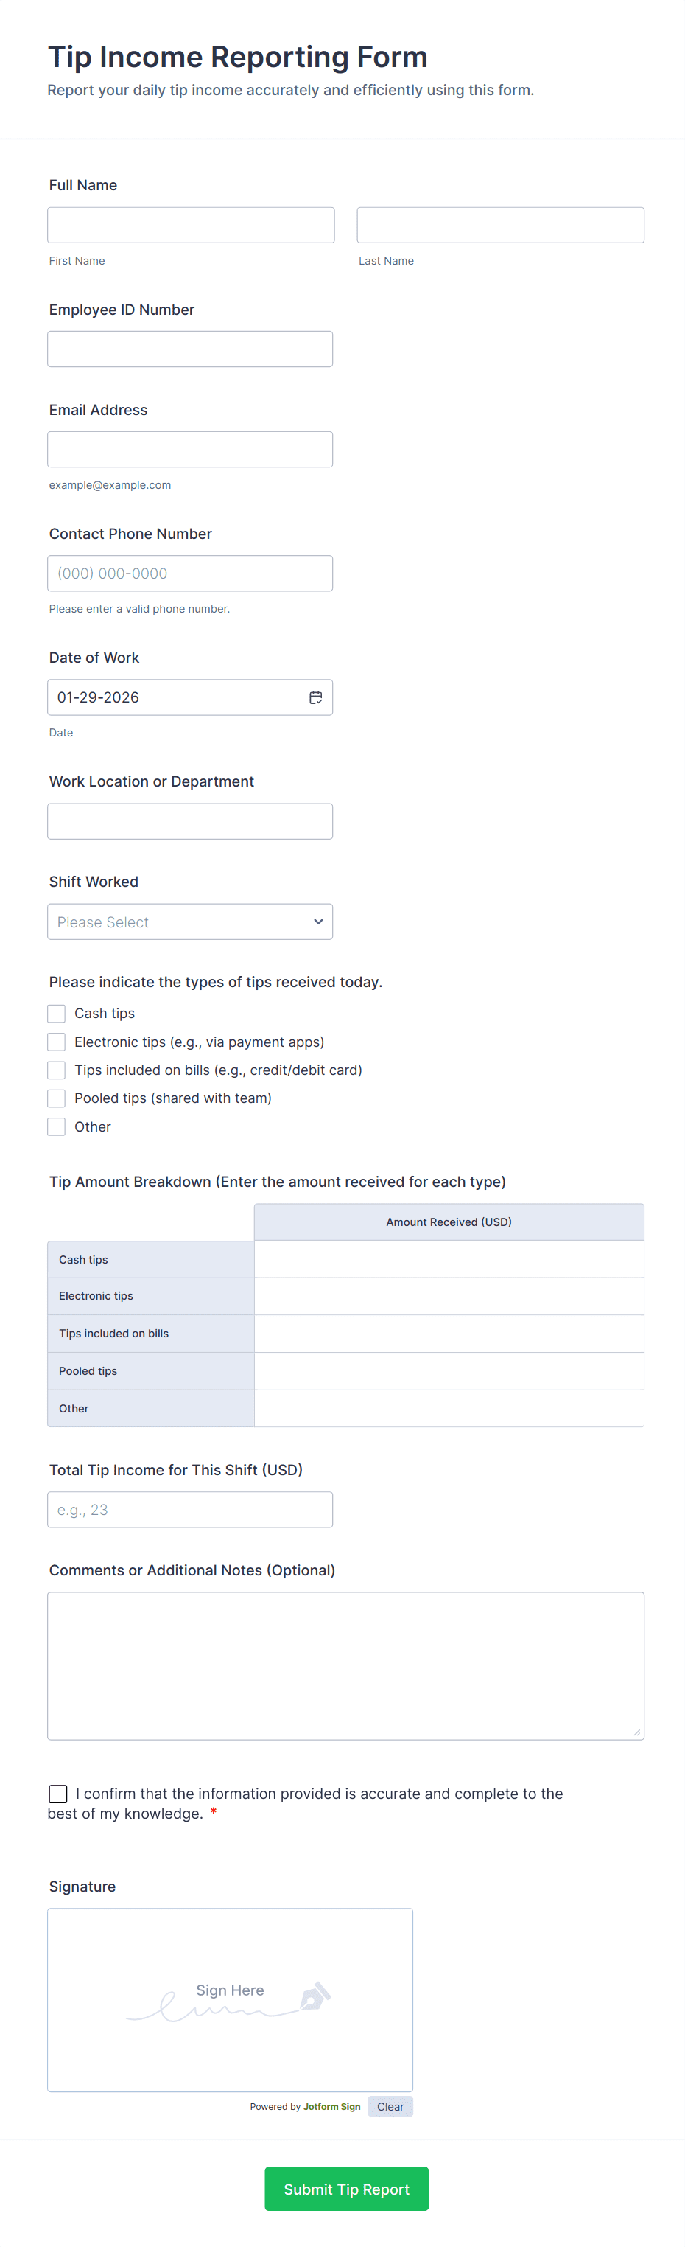Check Pooled tips shared with team
Screen dimensions: 685x2247
[x=56, y=1098]
